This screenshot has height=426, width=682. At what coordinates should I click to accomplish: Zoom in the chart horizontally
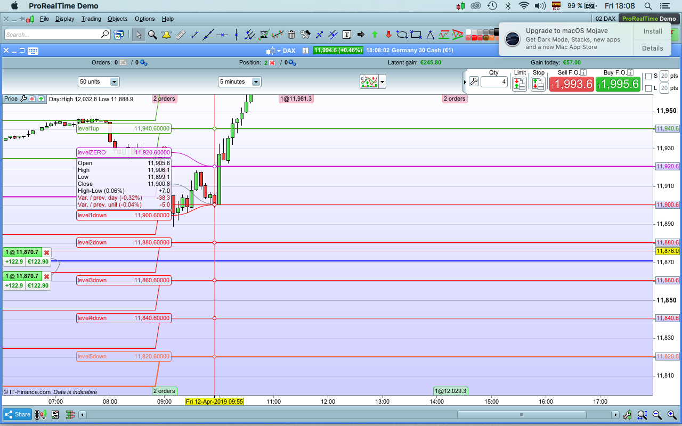[x=671, y=415]
